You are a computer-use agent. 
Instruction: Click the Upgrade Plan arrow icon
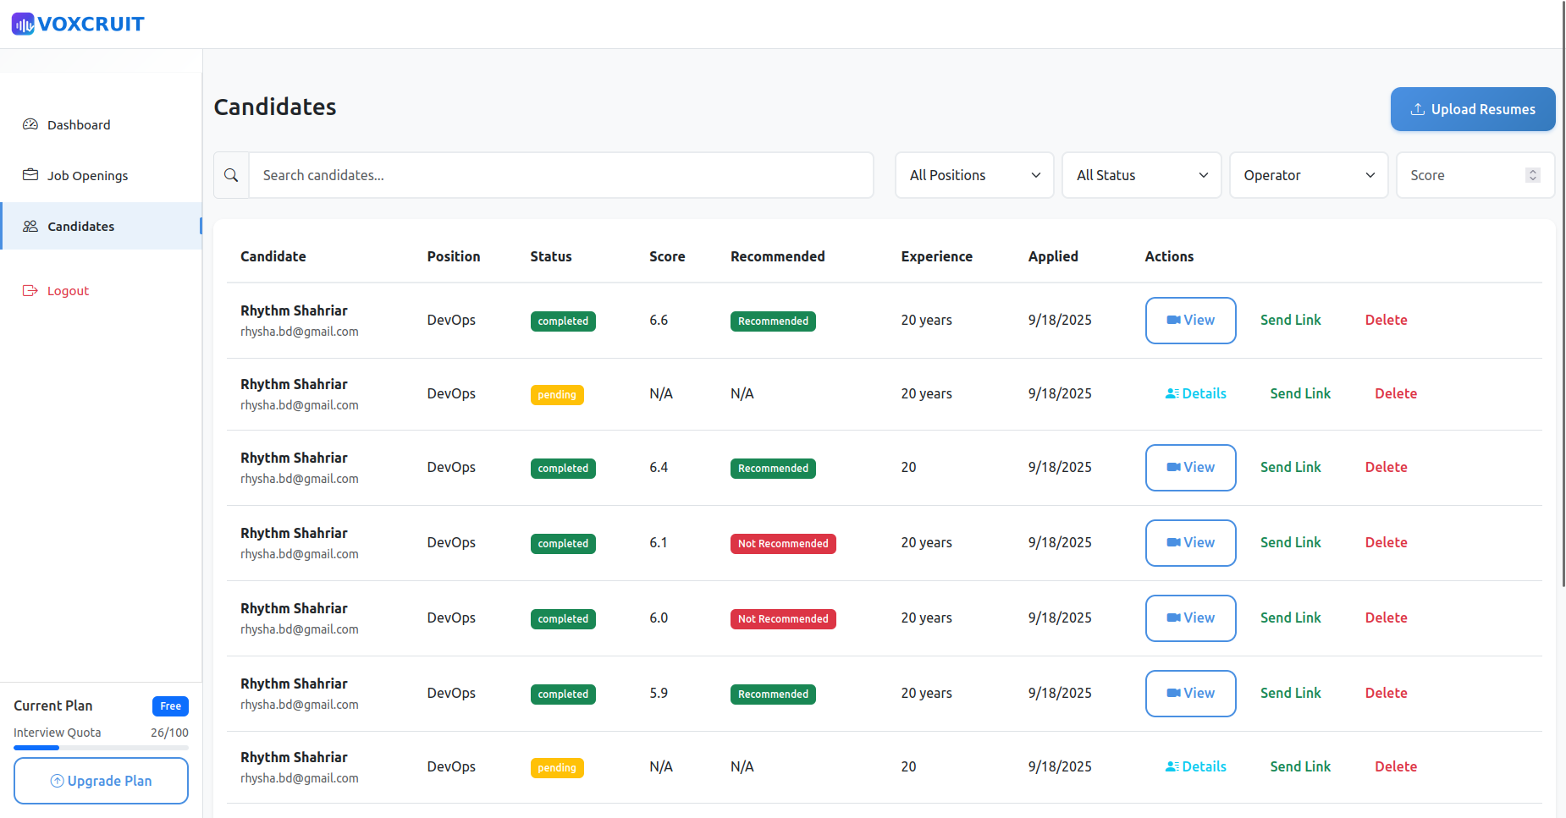(58, 781)
